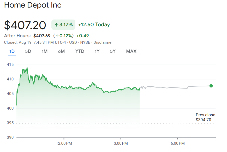This screenshot has height=152, width=227.
Task: Open the Disclaimer link
Action: (103, 42)
